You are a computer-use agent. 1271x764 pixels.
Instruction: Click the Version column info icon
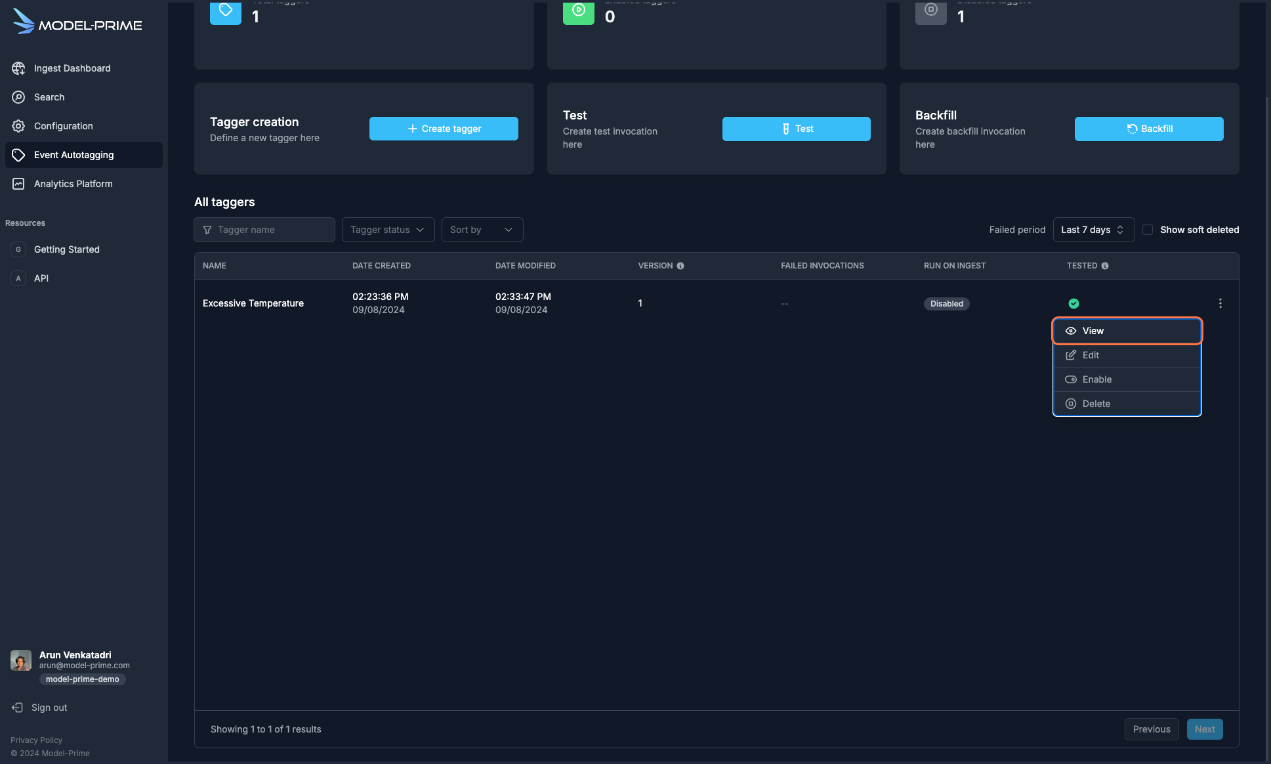pyautogui.click(x=680, y=266)
